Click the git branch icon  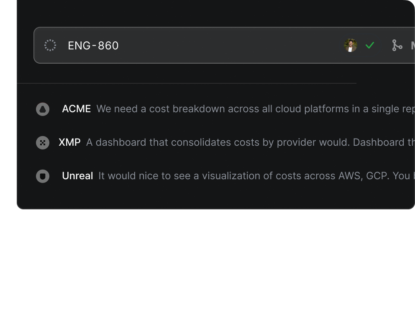[397, 45]
